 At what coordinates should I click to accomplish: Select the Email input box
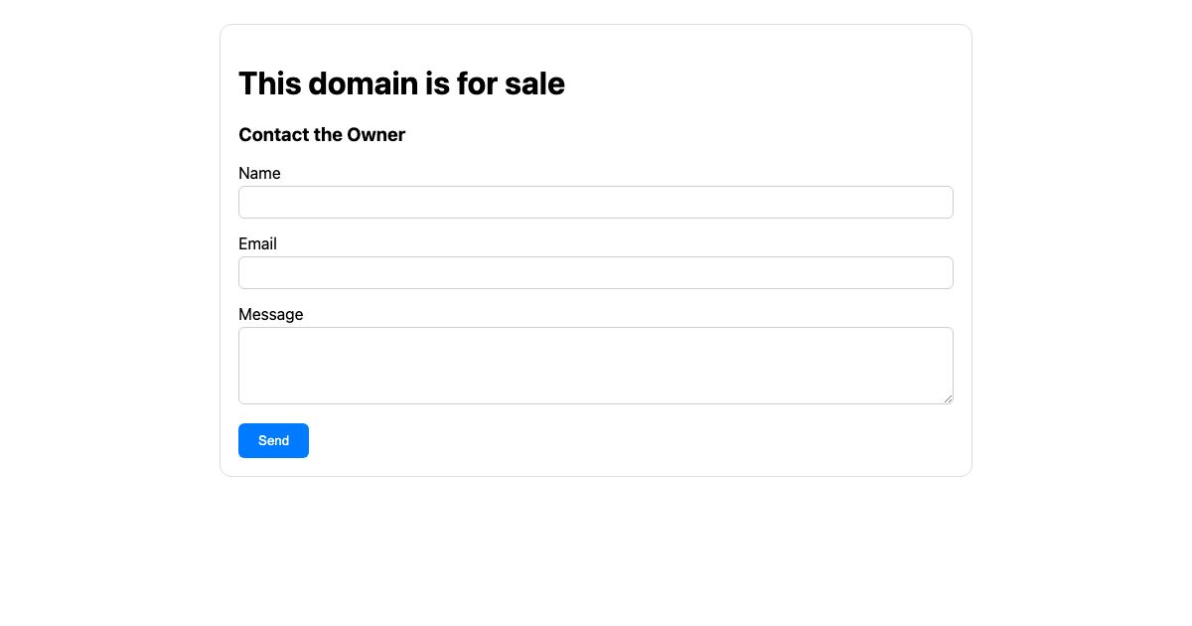click(x=596, y=272)
